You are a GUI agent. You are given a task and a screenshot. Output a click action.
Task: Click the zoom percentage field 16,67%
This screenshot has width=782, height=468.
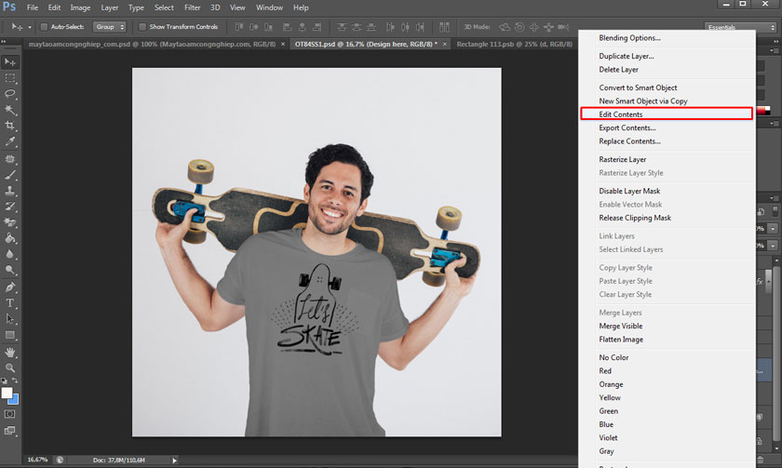click(x=38, y=460)
